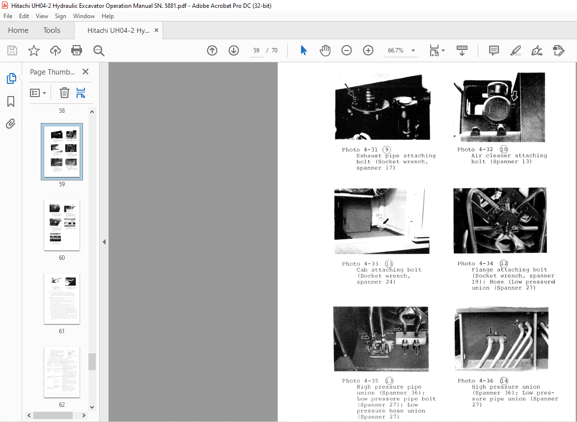Share the document with others
Image resolution: width=577 pixels, height=422 pixels.
click(559, 50)
